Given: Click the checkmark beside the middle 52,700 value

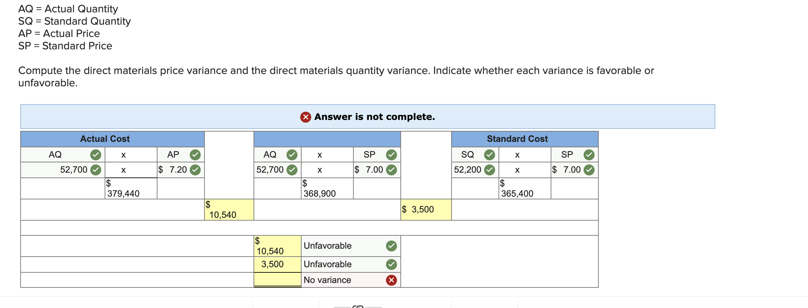Looking at the screenshot, I should [292, 170].
